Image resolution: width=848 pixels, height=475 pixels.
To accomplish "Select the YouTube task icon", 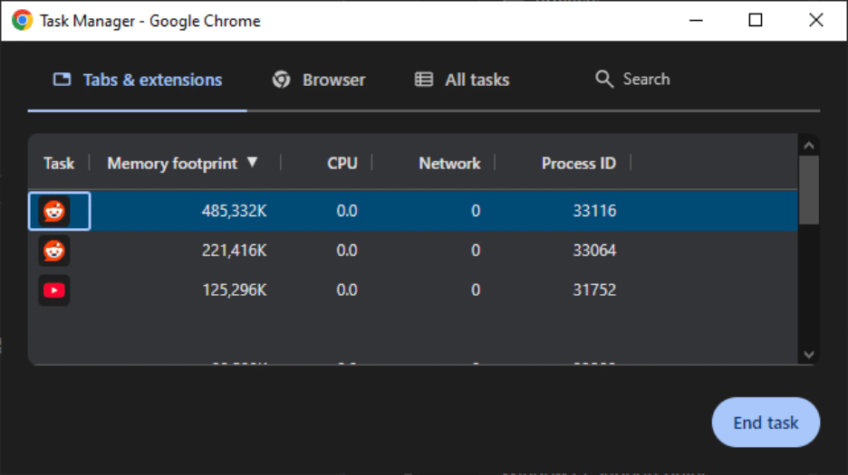I will (x=54, y=290).
